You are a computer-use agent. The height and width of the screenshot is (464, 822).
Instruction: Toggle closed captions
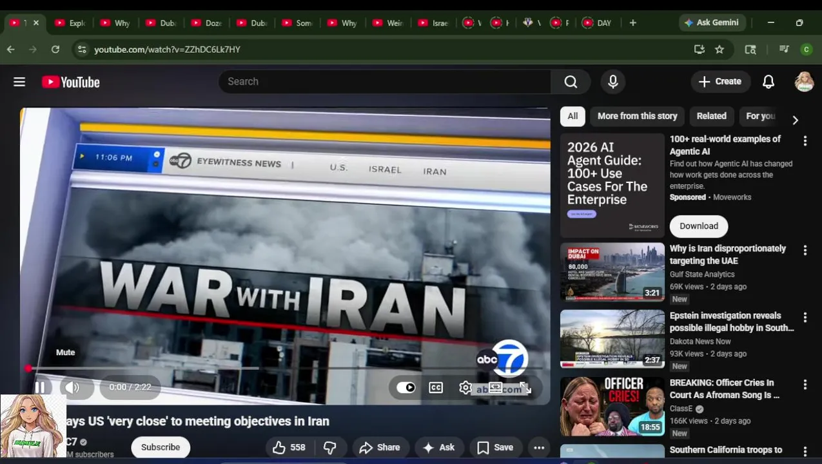pyautogui.click(x=436, y=387)
